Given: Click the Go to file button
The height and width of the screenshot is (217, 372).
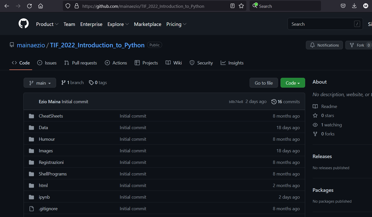Looking at the screenshot, I should pos(264,83).
